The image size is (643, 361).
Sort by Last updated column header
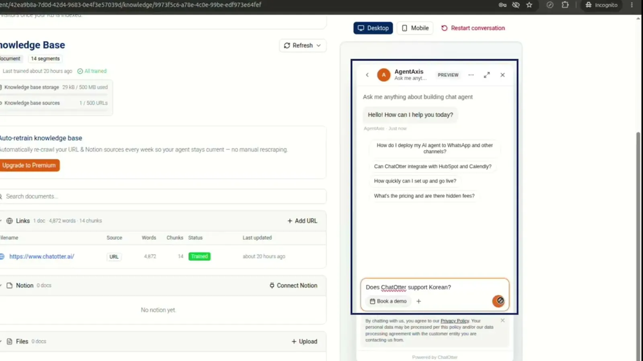pyautogui.click(x=257, y=238)
